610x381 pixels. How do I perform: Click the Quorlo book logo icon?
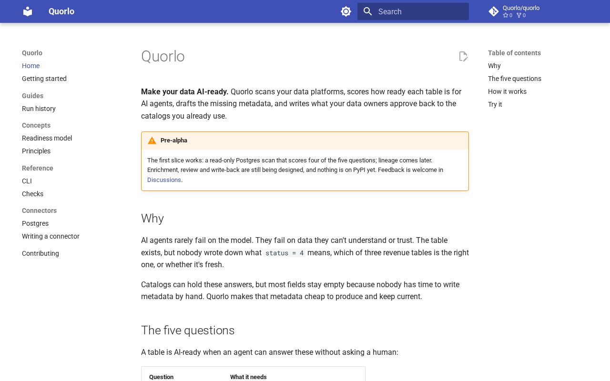click(28, 11)
